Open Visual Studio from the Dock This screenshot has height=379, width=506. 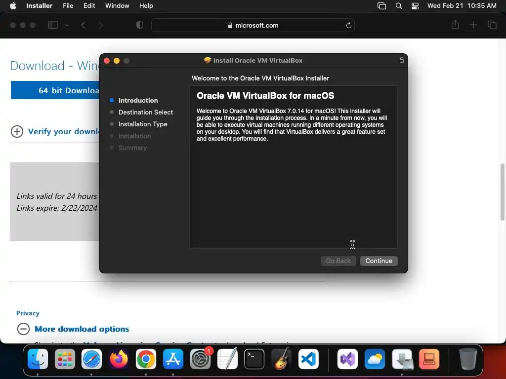[347, 359]
